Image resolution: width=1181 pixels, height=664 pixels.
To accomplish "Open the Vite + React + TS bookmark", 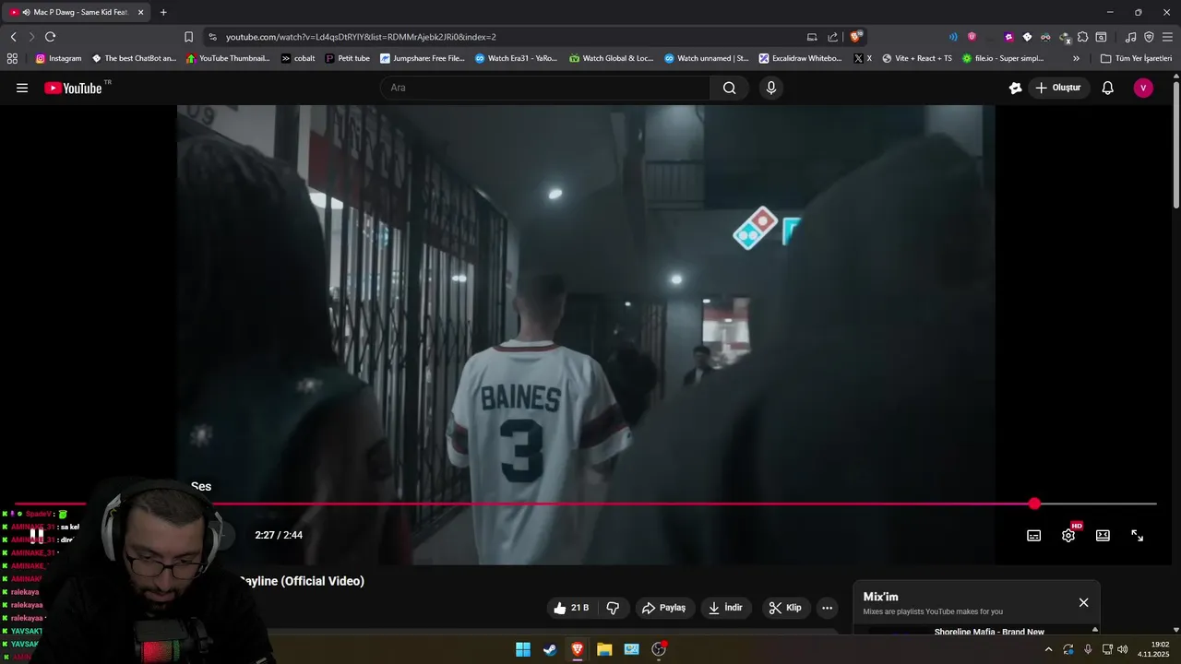I will 916,58.
